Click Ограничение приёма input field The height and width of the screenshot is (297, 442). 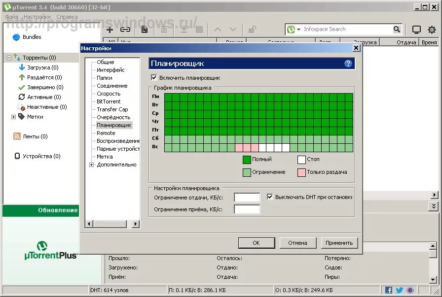[247, 209]
